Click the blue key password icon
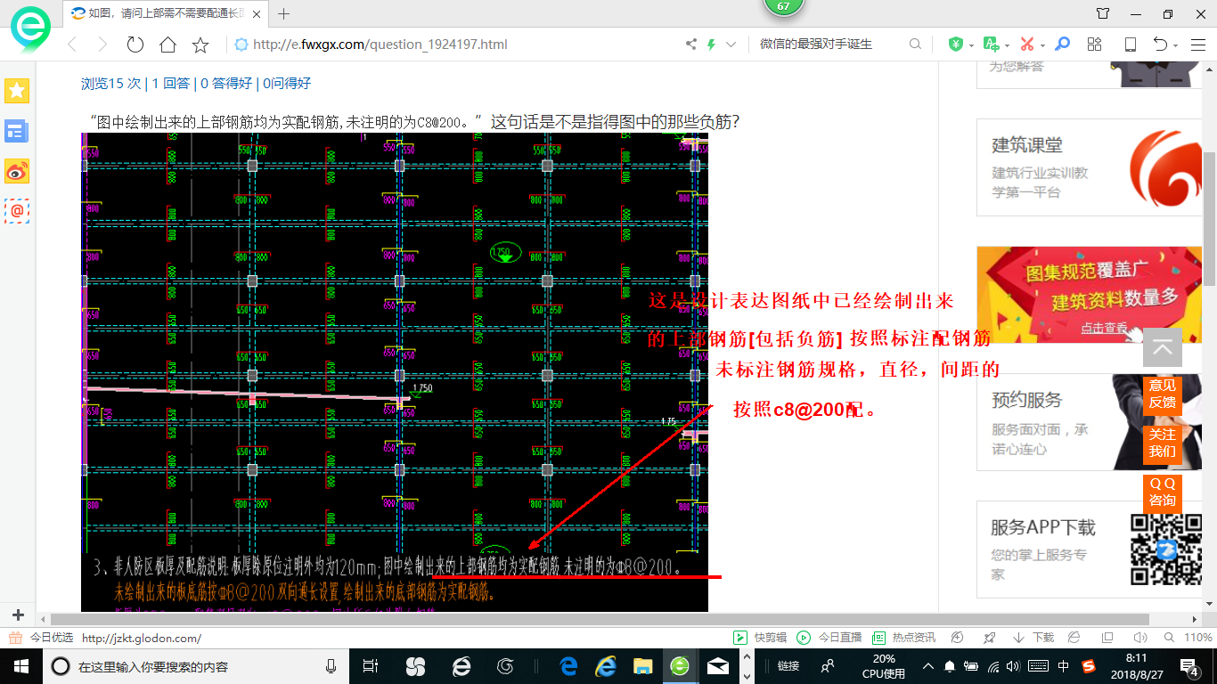 point(1062,45)
